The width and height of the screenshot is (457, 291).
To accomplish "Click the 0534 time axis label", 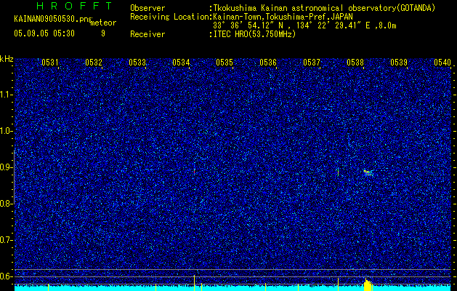I will (181, 63).
